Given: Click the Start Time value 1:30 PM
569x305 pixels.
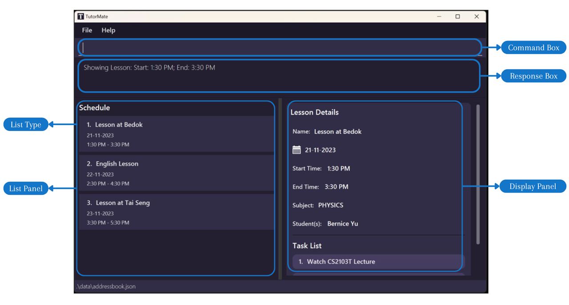Looking at the screenshot, I should coord(339,169).
